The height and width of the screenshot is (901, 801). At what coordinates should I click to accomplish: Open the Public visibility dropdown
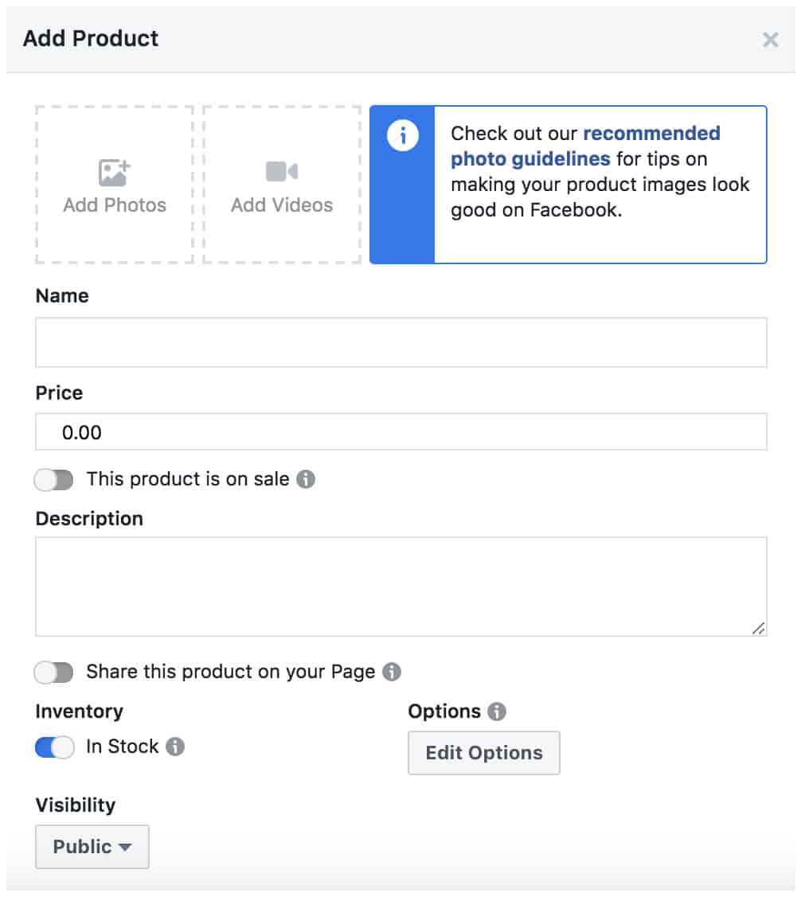click(x=92, y=847)
